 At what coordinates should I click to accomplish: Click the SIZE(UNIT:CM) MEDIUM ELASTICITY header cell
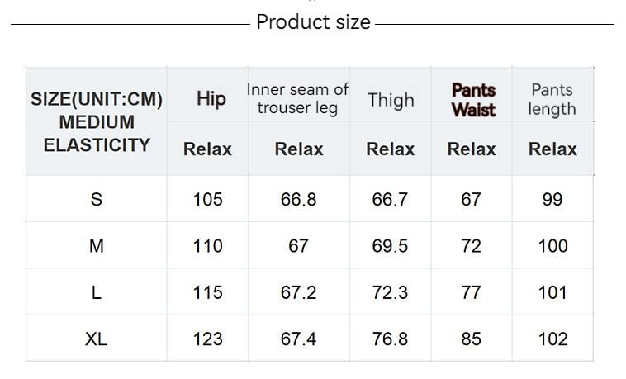tap(97, 122)
